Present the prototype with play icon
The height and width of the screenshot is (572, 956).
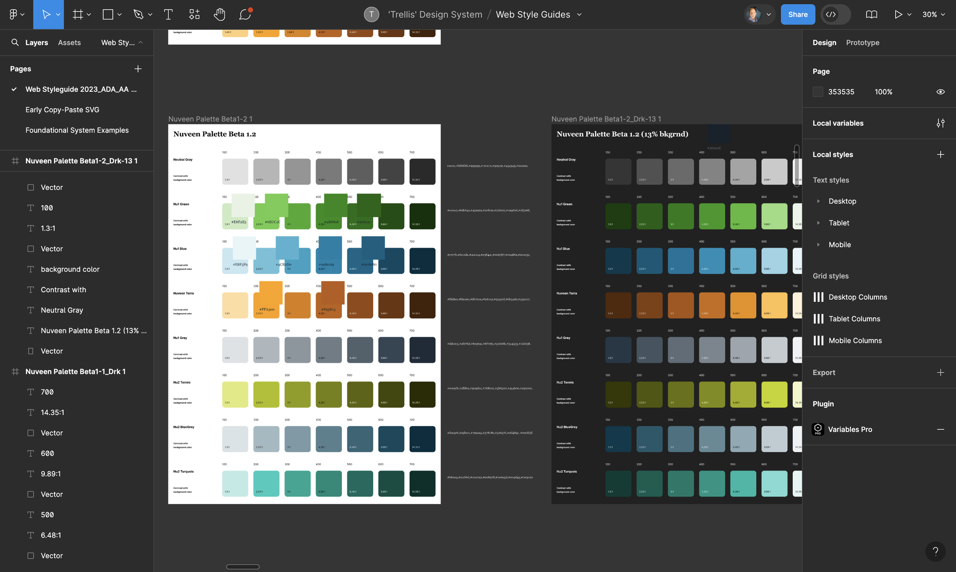coord(898,15)
